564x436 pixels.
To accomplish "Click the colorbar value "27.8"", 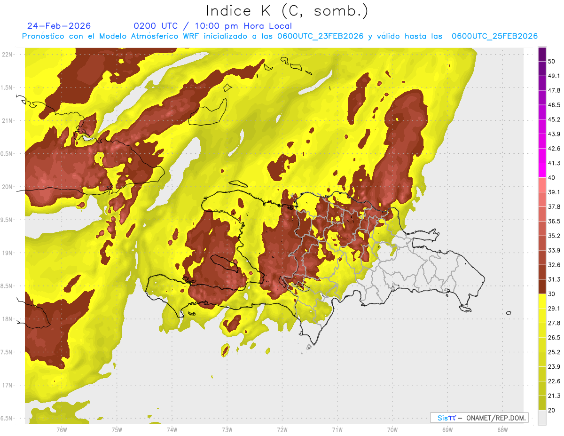I will [x=554, y=323].
